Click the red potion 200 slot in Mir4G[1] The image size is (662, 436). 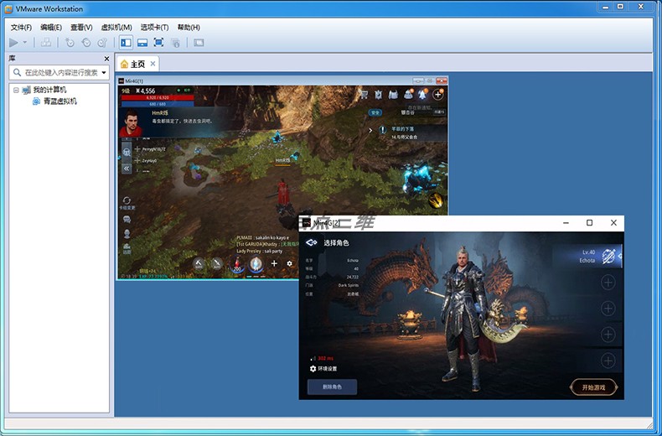pyautogui.click(x=237, y=264)
